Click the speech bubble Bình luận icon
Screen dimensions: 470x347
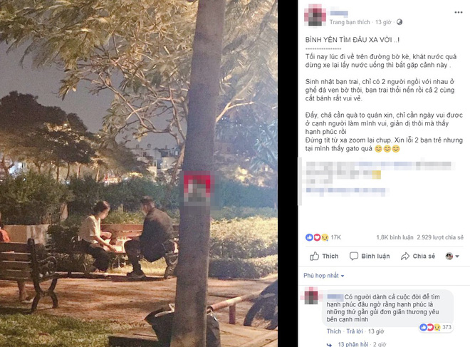point(354,256)
